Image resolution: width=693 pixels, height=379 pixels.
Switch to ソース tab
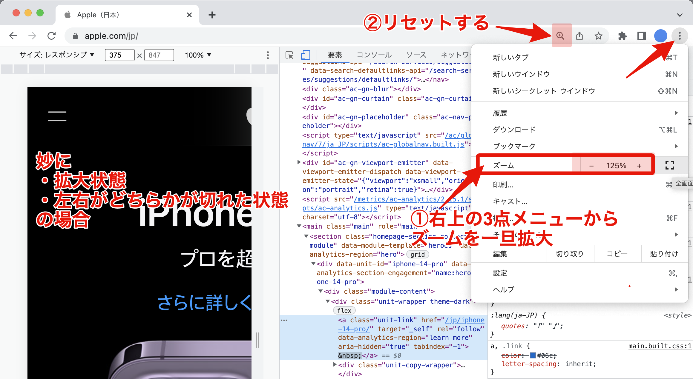(416, 55)
